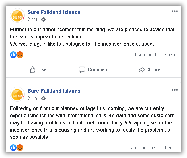Screen dimensions: 187x158
Task: View the 2 shares on the second post
Action: [168, 148]
